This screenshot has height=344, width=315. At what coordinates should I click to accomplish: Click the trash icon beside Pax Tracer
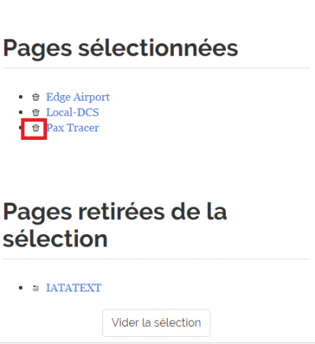point(35,128)
